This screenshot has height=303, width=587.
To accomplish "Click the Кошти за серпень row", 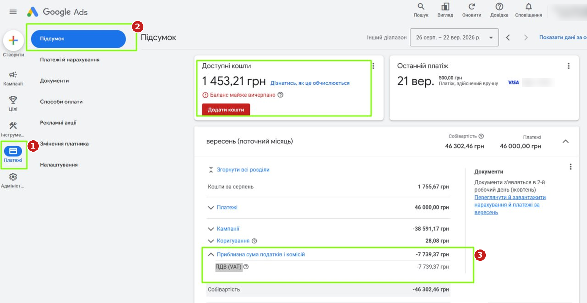I will pyautogui.click(x=328, y=187).
